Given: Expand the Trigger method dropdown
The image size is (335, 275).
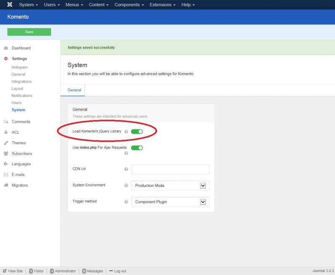Looking at the screenshot, I should (x=170, y=202).
